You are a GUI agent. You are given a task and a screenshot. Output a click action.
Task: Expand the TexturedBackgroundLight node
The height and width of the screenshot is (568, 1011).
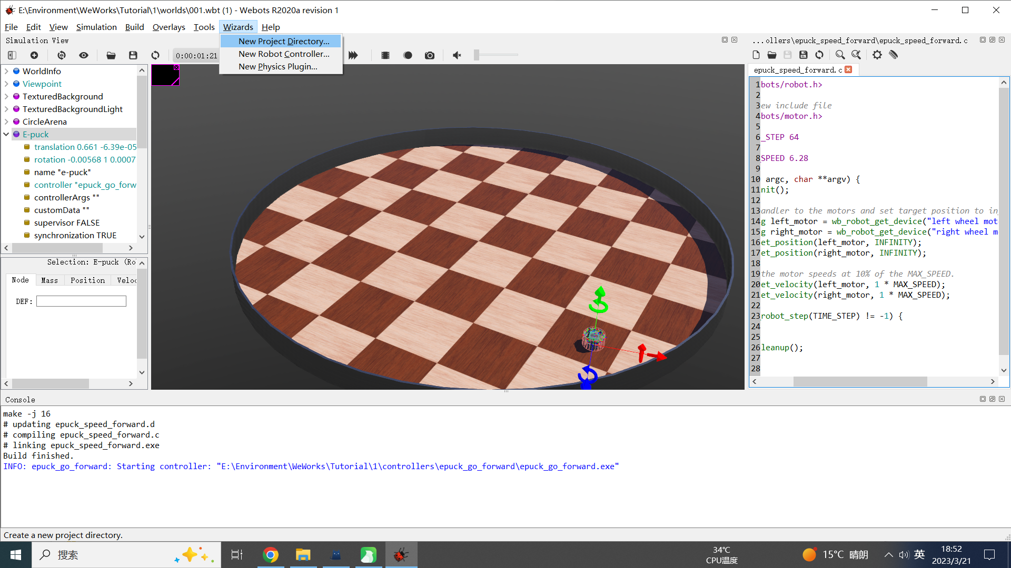pyautogui.click(x=6, y=109)
